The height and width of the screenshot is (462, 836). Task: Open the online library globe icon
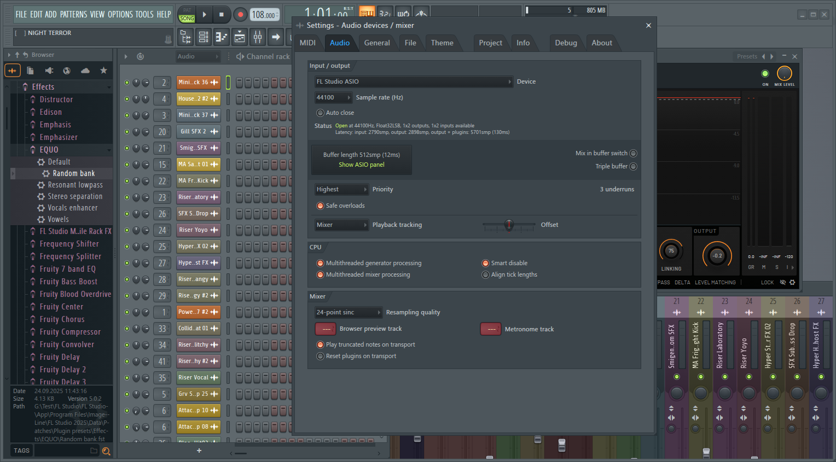67,71
